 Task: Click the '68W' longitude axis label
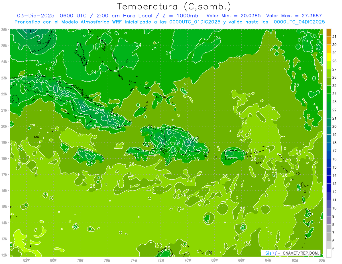[x=215, y=260]
